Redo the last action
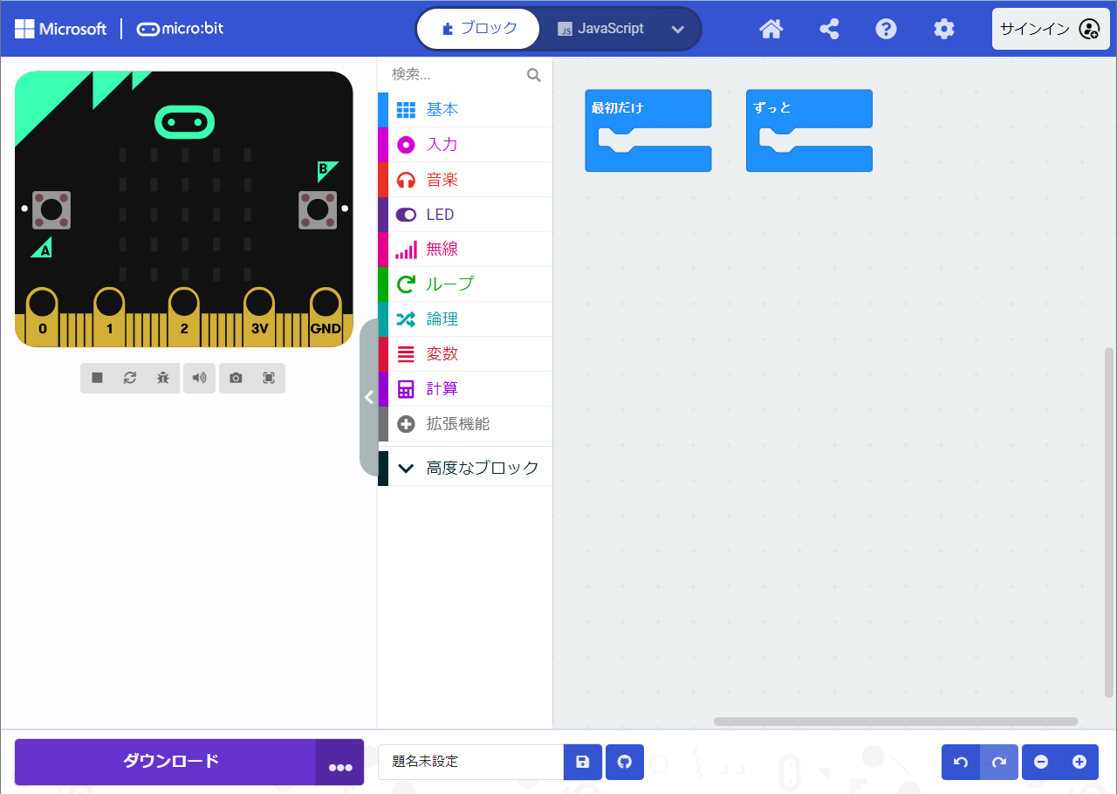 (x=999, y=762)
